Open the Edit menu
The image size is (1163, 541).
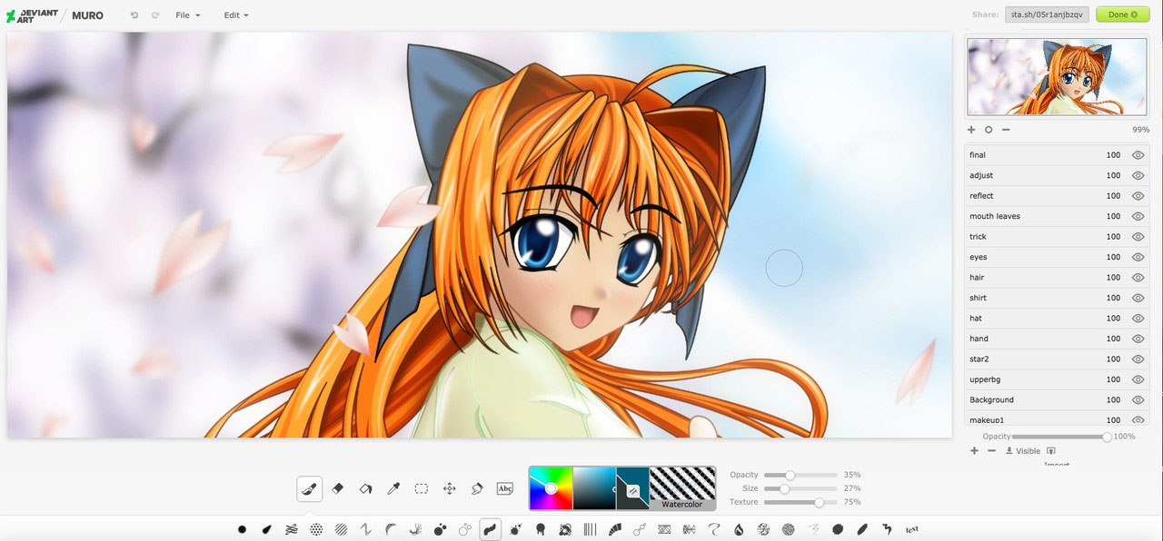[x=234, y=15]
